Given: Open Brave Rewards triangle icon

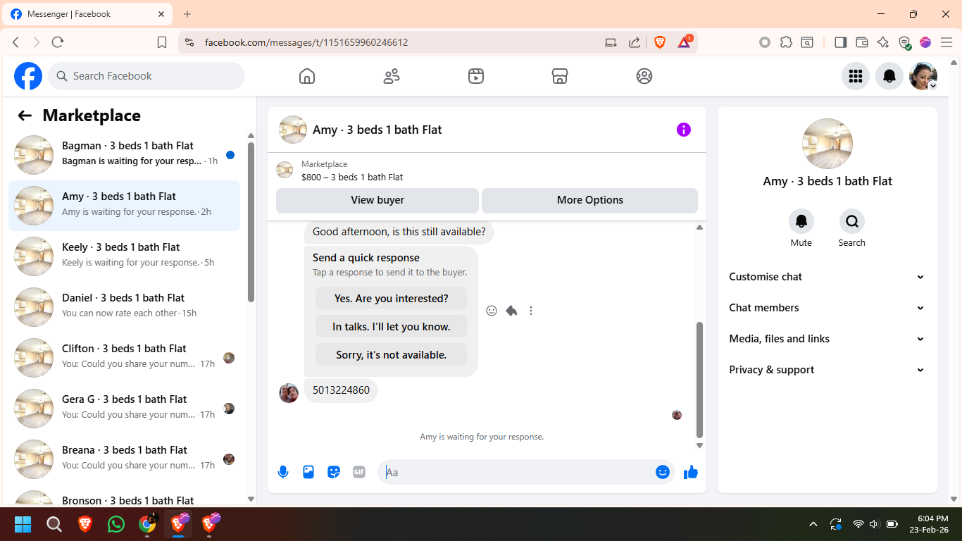Looking at the screenshot, I should (685, 42).
